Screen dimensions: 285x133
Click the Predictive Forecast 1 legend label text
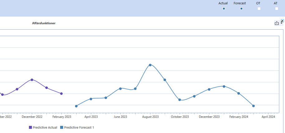point(79,127)
